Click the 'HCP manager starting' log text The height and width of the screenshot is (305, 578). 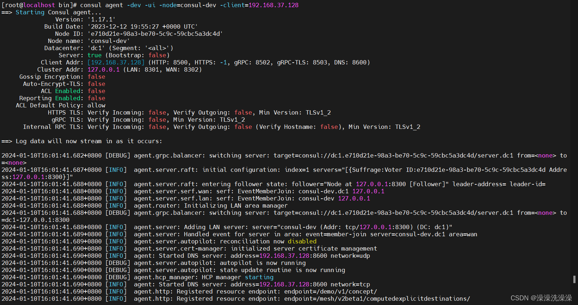point(238,277)
